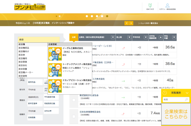The height and width of the screenshot is (126, 191).
Task: Click the 航空 search input field
Action: (x=39, y=40)
